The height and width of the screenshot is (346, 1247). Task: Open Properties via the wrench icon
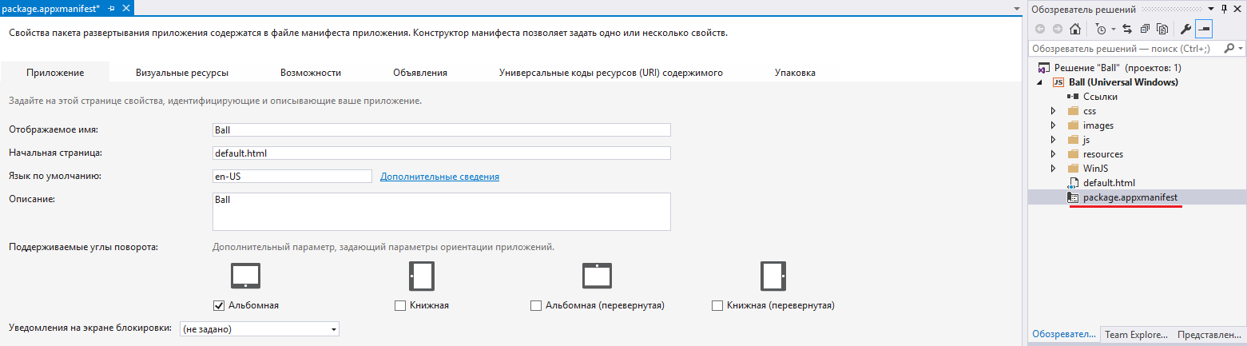point(1185,29)
